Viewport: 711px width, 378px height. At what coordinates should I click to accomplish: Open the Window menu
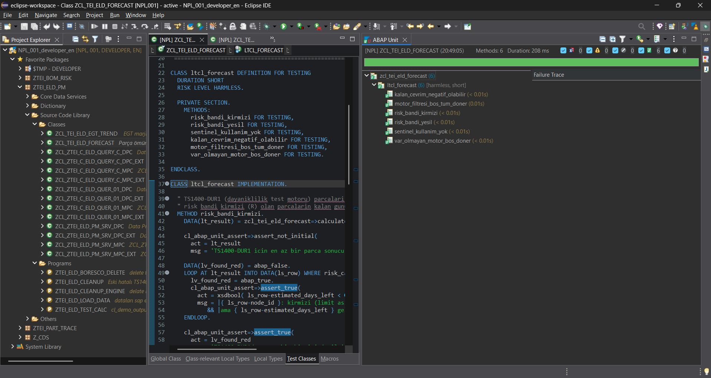coord(136,15)
